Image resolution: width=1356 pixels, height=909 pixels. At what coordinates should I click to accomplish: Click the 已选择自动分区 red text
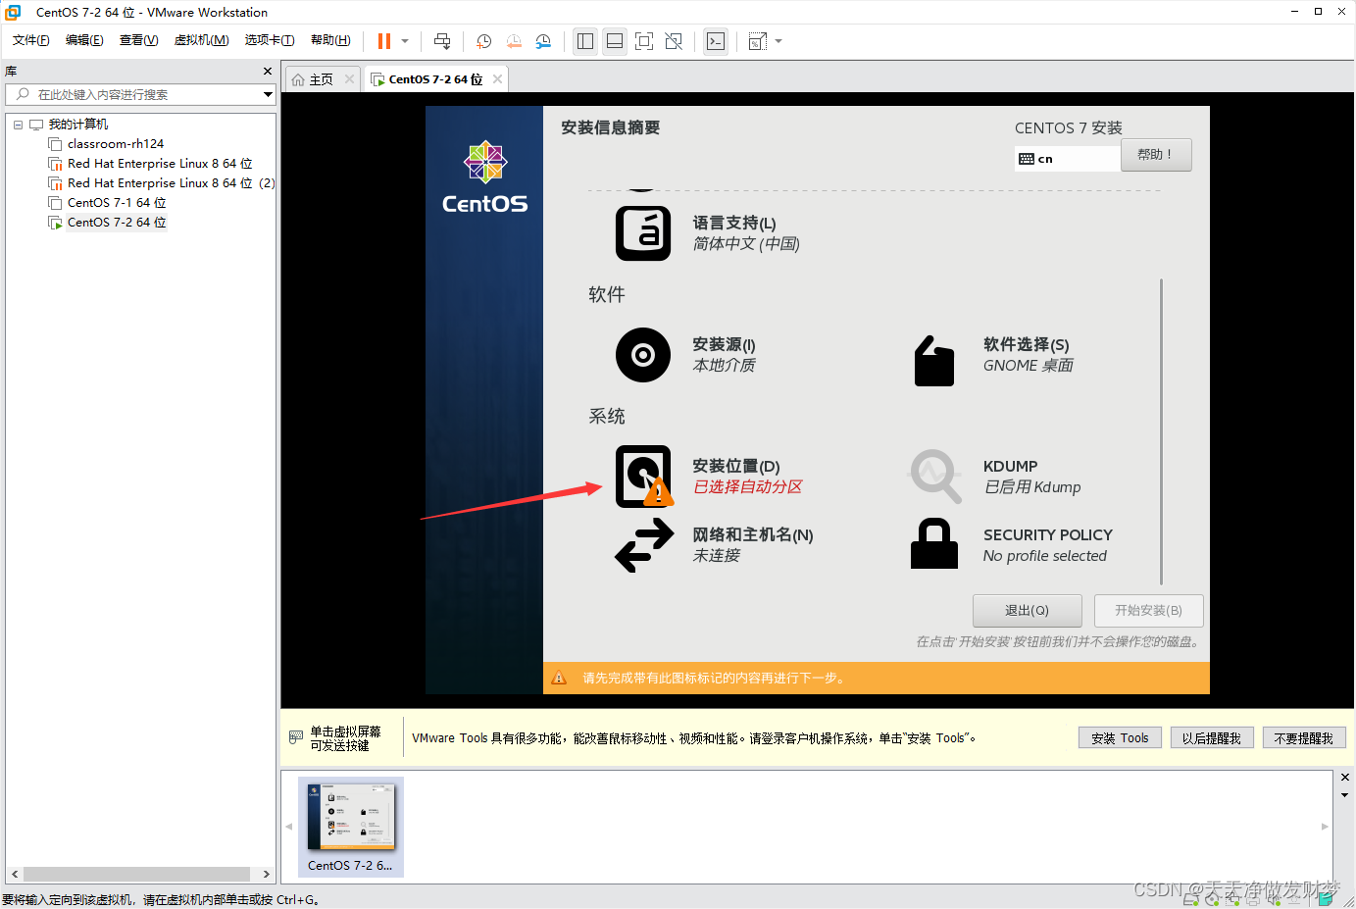(x=748, y=487)
